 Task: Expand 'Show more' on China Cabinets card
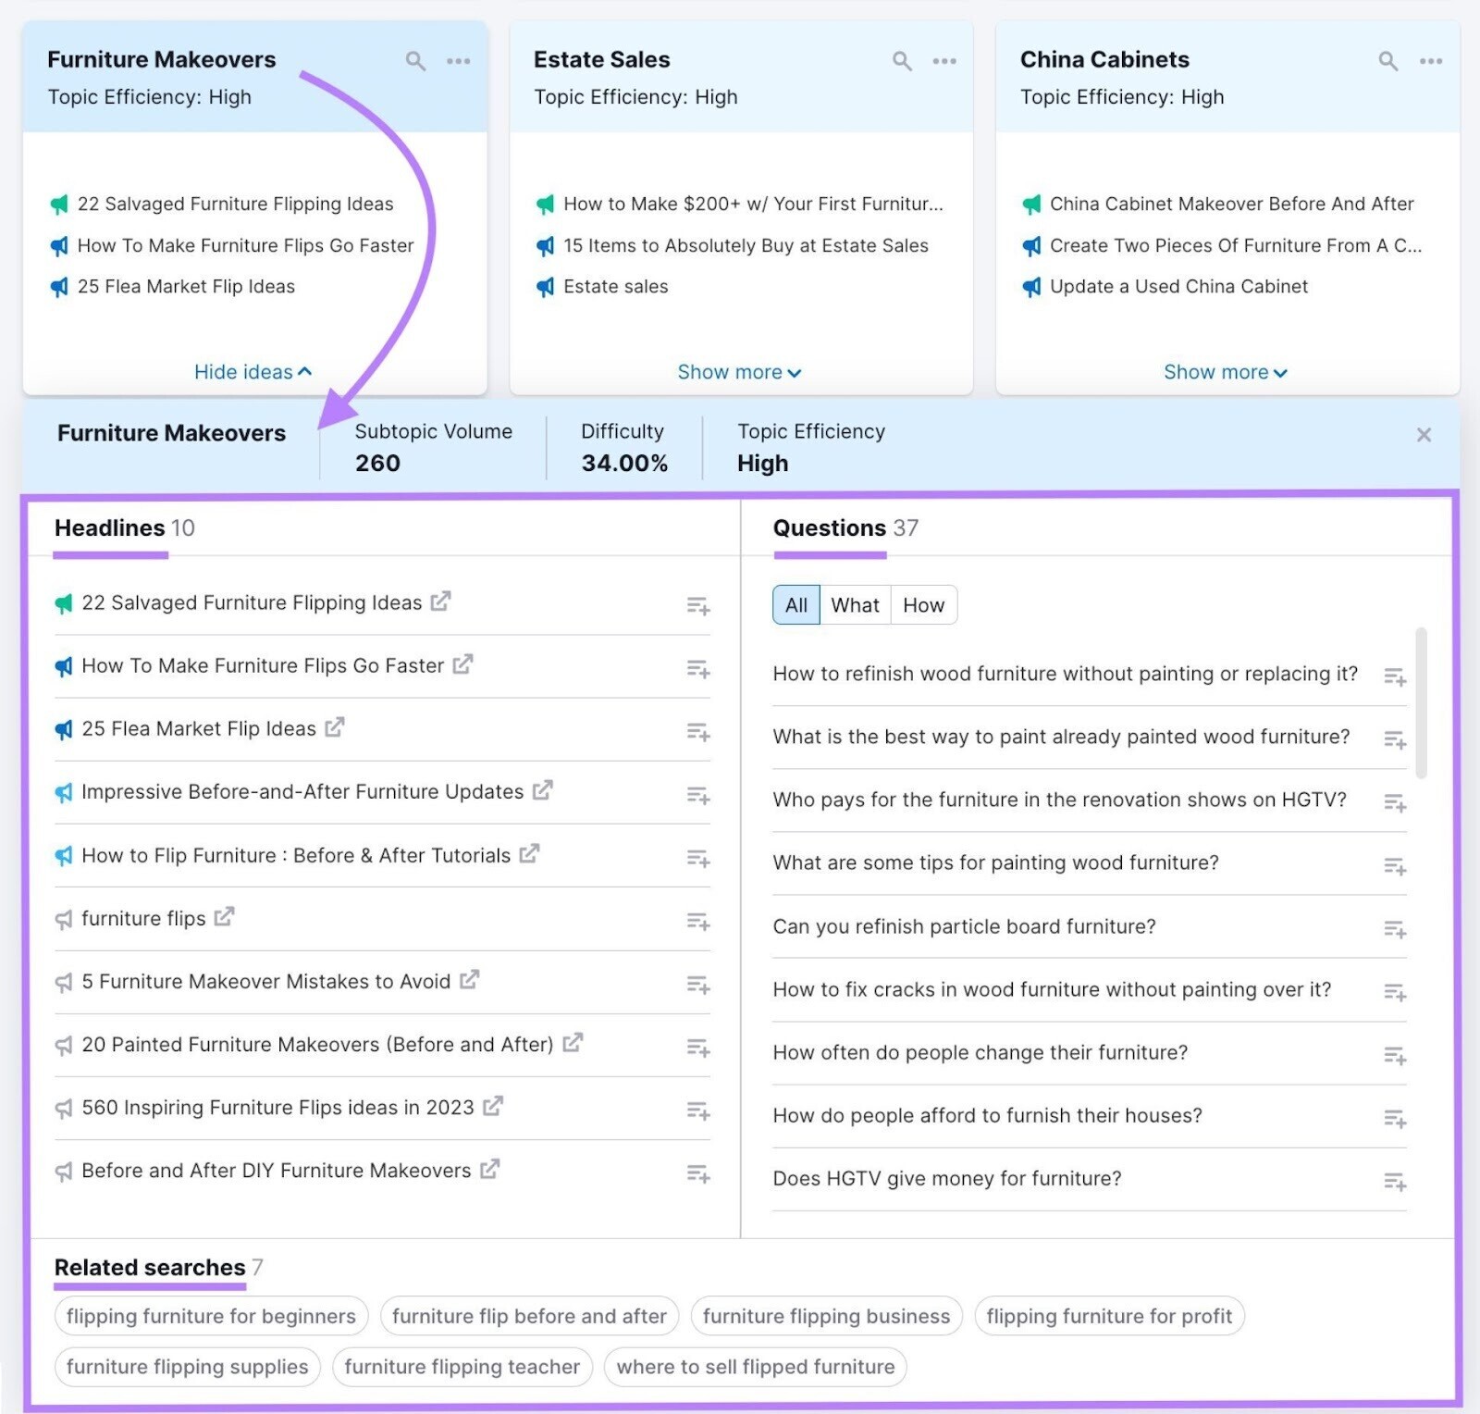tap(1225, 372)
